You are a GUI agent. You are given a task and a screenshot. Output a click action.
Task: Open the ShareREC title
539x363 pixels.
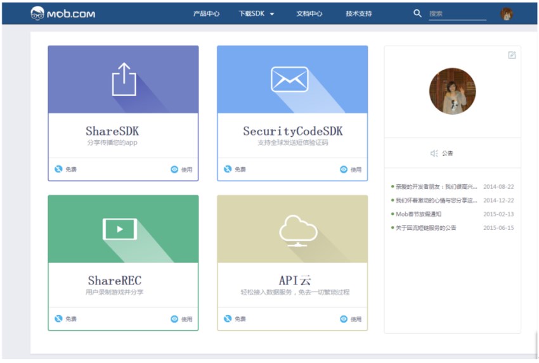tap(115, 281)
